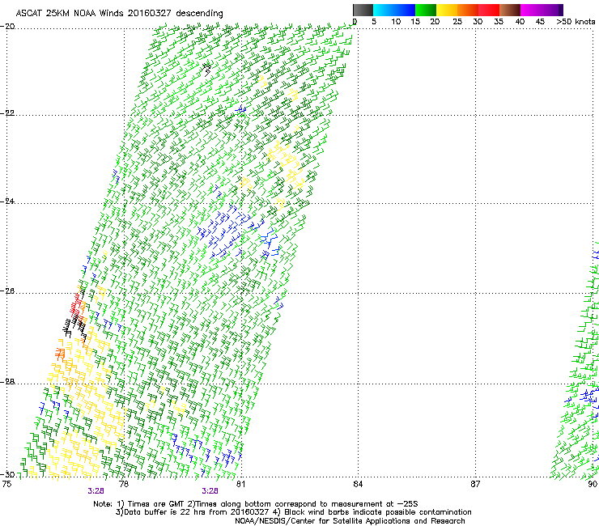
Task: Click the cyan-blue 5-15 knots legend swatch
Action: [394, 10]
